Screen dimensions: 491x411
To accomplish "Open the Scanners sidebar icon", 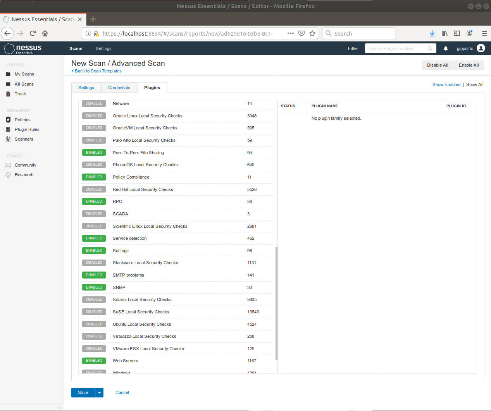I will (8, 139).
